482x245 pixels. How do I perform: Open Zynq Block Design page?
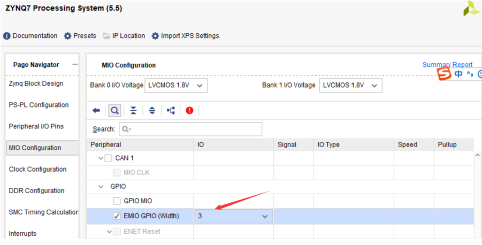pos(36,83)
